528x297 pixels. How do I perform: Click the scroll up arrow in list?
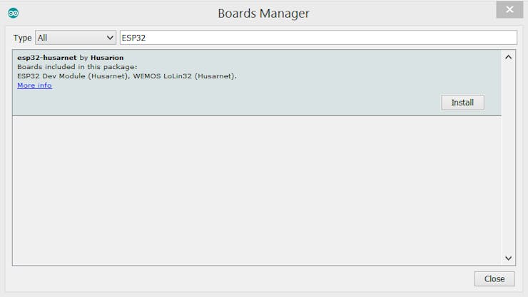point(509,57)
